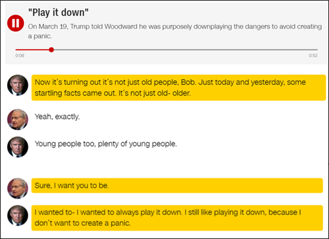Click the red audio progress slider knob
329x239 pixels.
click(x=51, y=50)
